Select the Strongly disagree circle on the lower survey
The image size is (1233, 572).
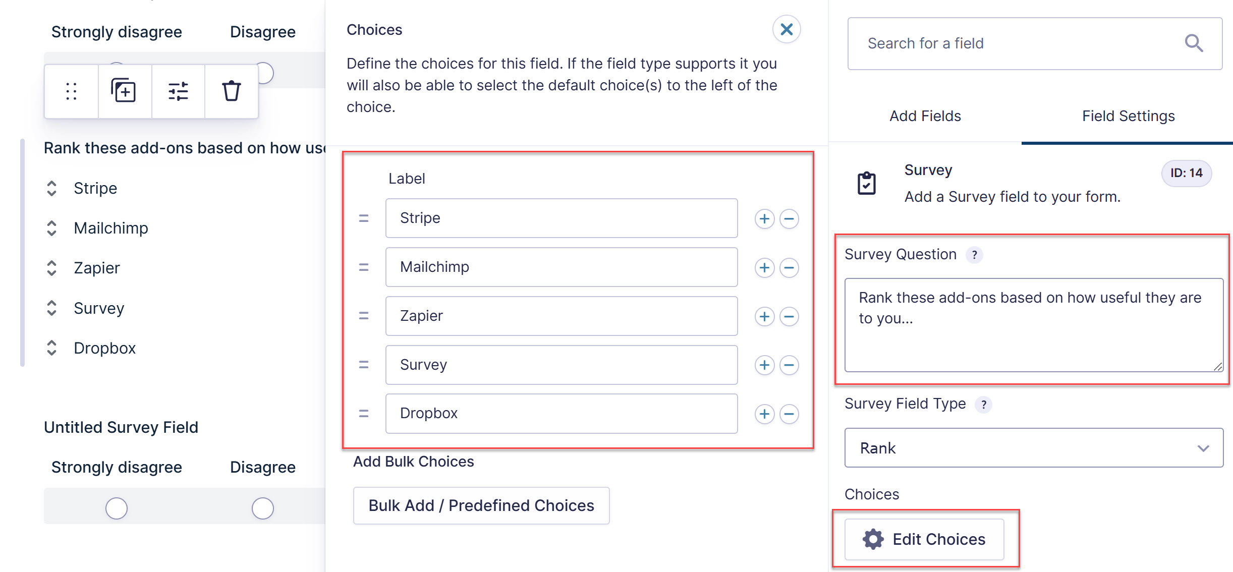click(x=117, y=508)
